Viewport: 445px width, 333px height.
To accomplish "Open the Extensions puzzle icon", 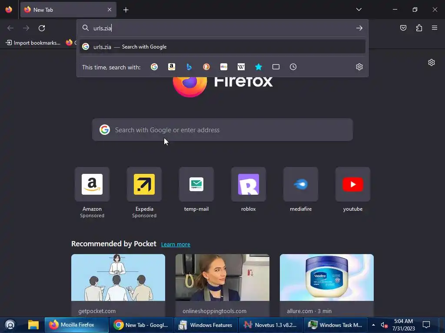I will coord(419,28).
